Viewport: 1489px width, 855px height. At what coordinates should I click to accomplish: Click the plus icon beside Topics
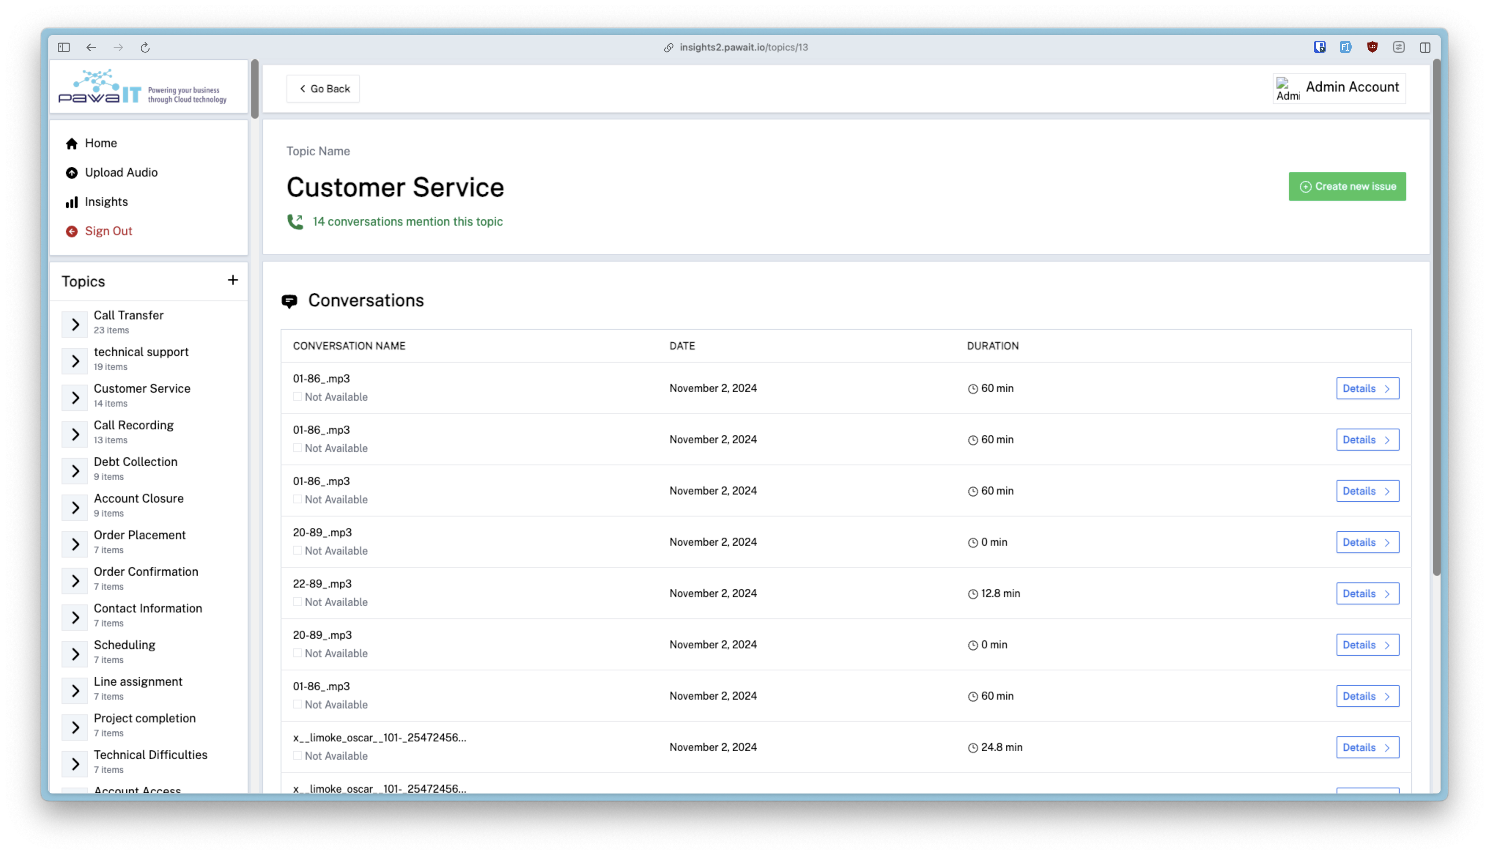pyautogui.click(x=233, y=280)
